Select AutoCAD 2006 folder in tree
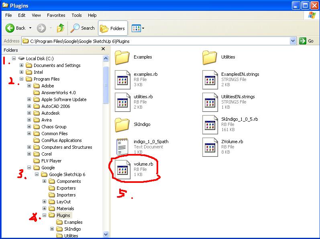This screenshot has height=239, width=320. (56, 106)
